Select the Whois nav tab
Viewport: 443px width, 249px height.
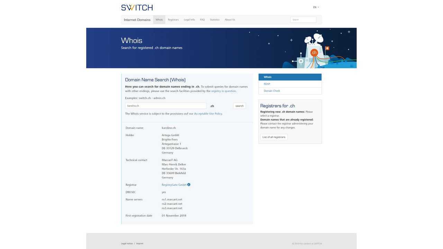[159, 20]
